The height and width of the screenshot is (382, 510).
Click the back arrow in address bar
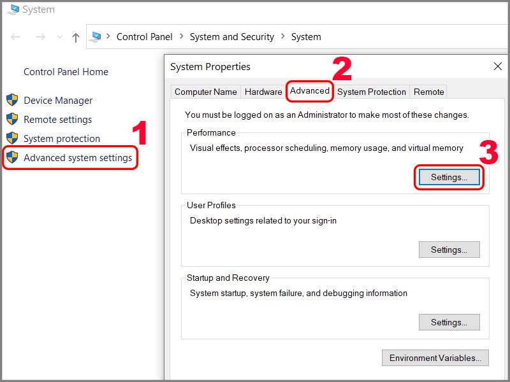pyautogui.click(x=16, y=38)
